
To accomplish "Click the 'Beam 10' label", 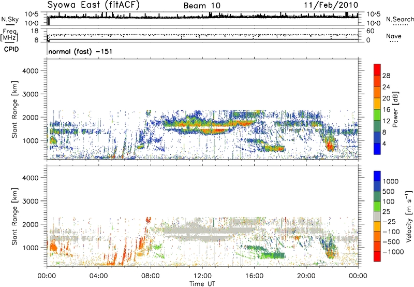I will pyautogui.click(x=202, y=6).
